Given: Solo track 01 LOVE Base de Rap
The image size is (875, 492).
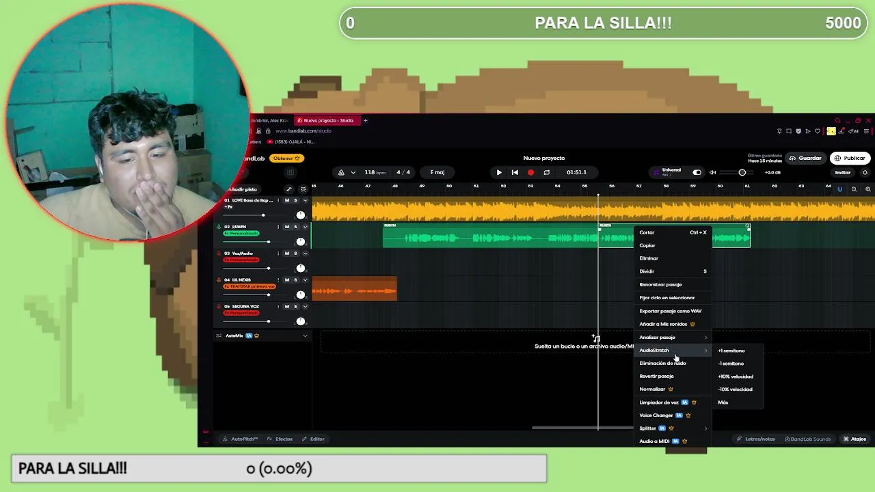Looking at the screenshot, I should [x=295, y=200].
